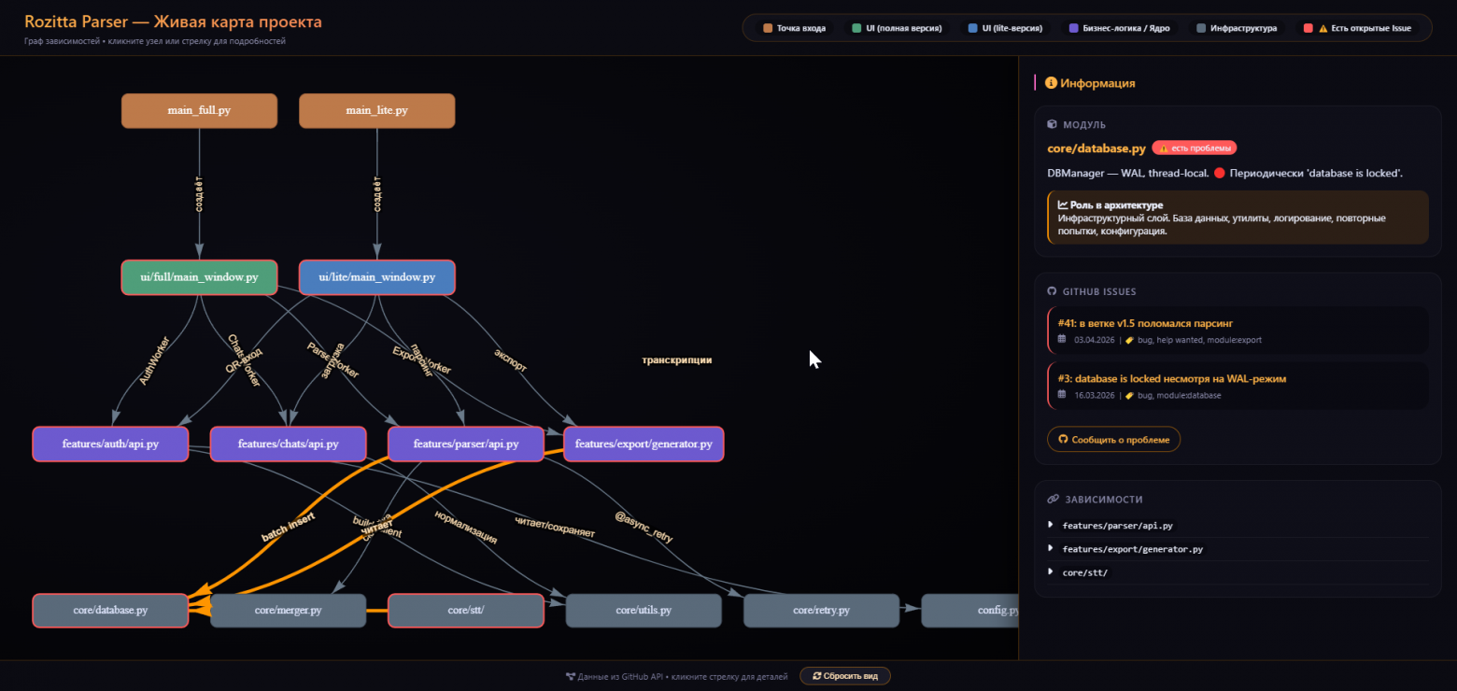Click the blue 'UI (lite-версия)' color swatch

(x=973, y=28)
